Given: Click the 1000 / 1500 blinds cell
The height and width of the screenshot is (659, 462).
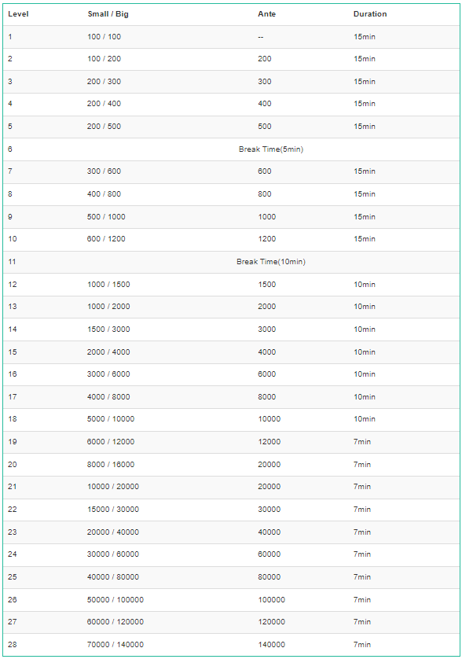Looking at the screenshot, I should (x=108, y=285).
